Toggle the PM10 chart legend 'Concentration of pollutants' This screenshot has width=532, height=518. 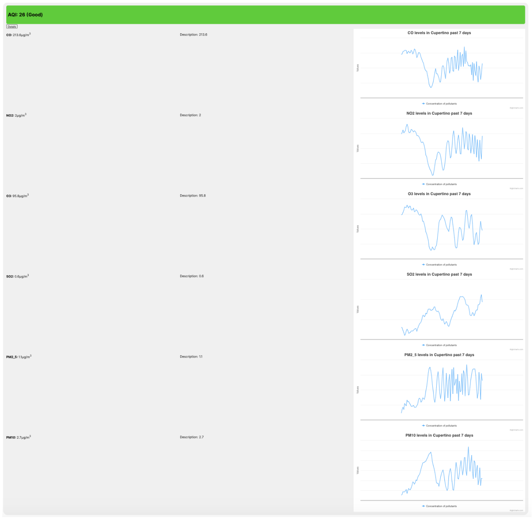439,506
